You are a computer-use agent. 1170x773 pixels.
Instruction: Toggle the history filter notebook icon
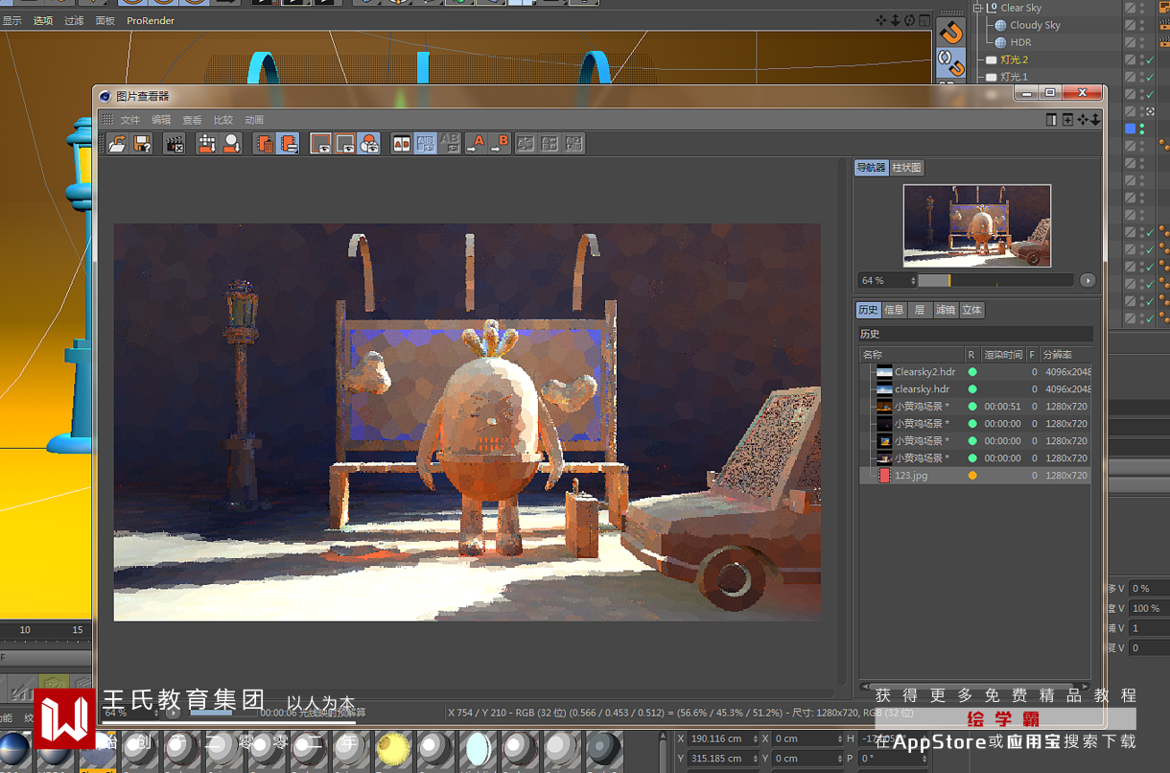[x=288, y=144]
